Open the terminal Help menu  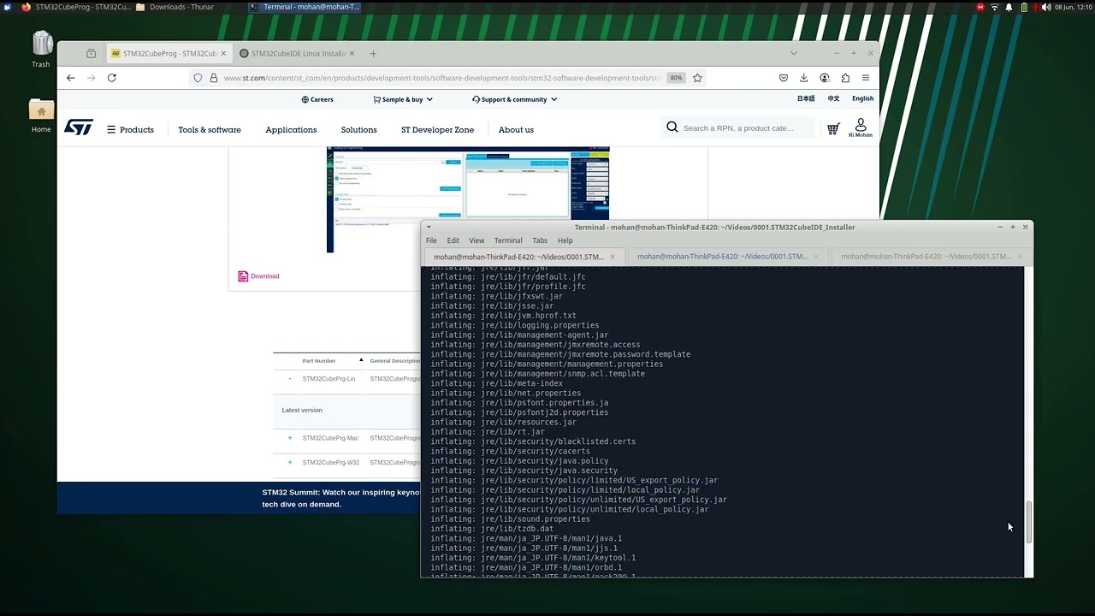point(565,240)
